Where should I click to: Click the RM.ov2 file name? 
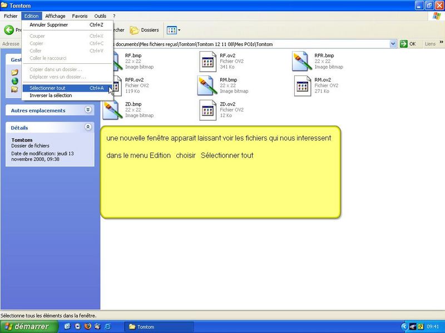click(x=323, y=80)
